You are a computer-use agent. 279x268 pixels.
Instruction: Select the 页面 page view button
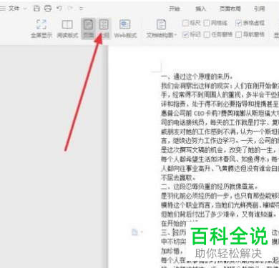click(x=88, y=29)
